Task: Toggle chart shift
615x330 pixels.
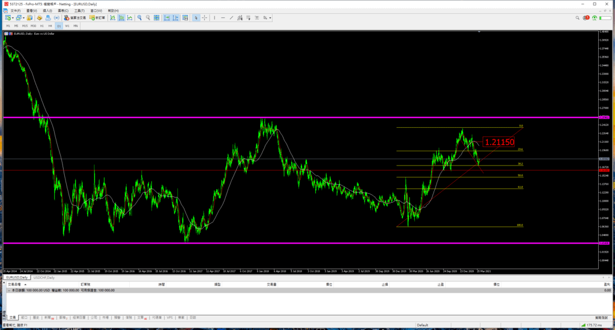Action: point(175,17)
